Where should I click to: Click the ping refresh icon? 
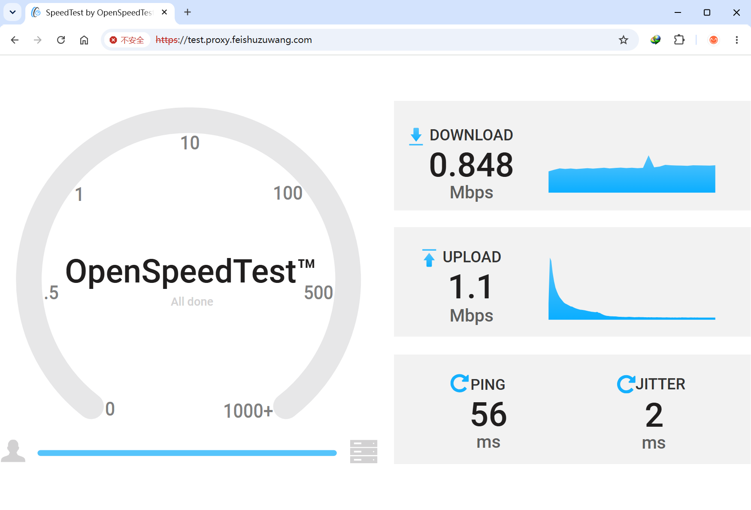point(460,383)
